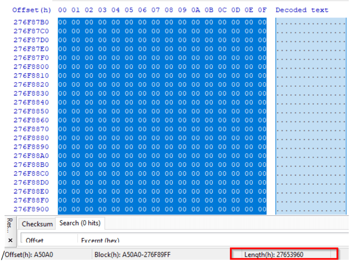Screen dimensions: 350x261
Task: Select offset row 276F8850
Action: click(31, 111)
